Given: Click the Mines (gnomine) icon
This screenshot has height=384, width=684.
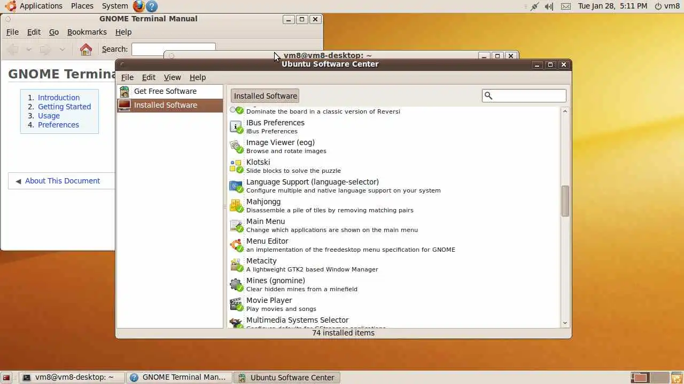Looking at the screenshot, I should [x=236, y=285].
